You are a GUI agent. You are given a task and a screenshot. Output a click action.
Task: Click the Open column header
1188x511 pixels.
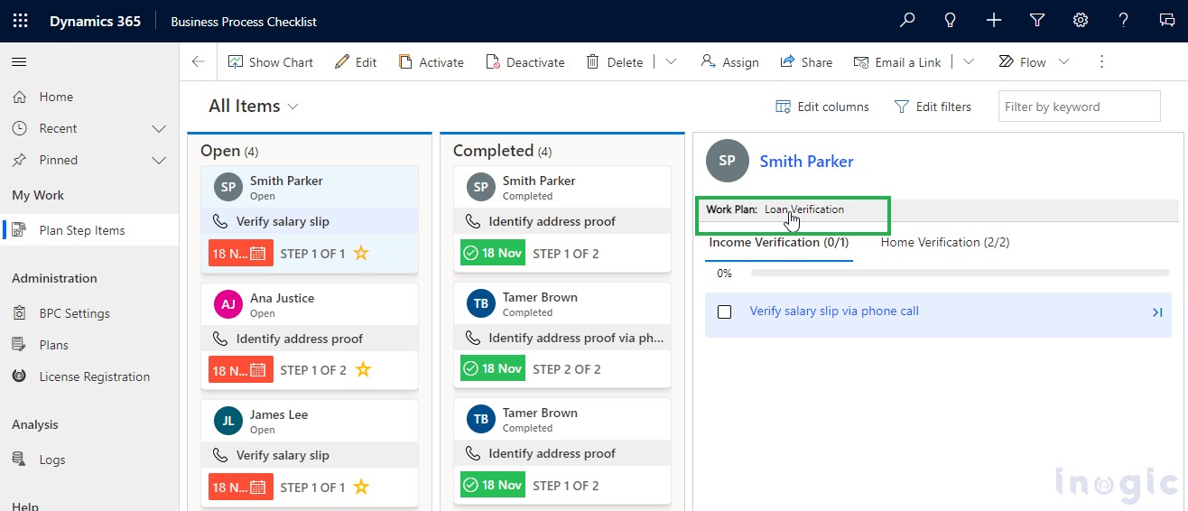point(230,151)
